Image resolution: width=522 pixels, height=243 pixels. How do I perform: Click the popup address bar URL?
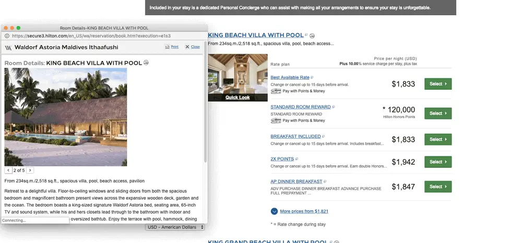91,35
